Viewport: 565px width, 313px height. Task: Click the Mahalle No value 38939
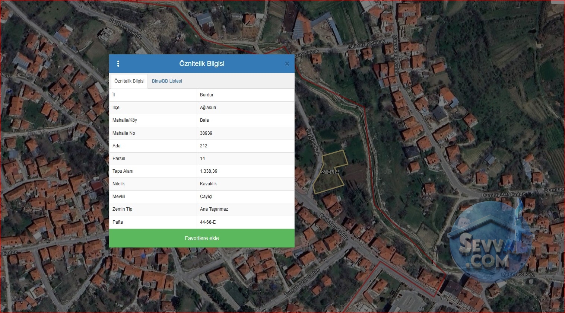206,133
